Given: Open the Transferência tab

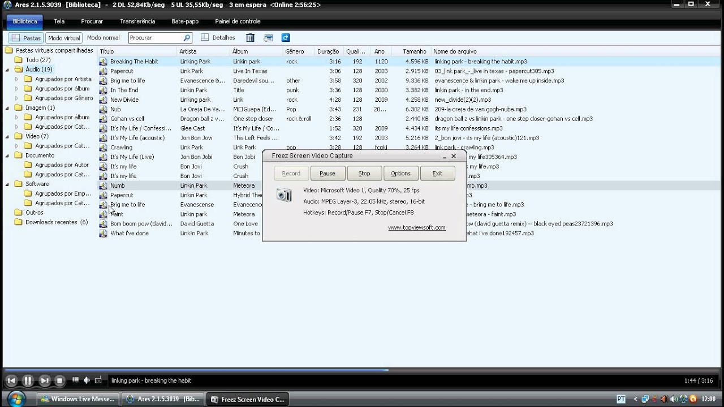Looking at the screenshot, I should (x=137, y=21).
